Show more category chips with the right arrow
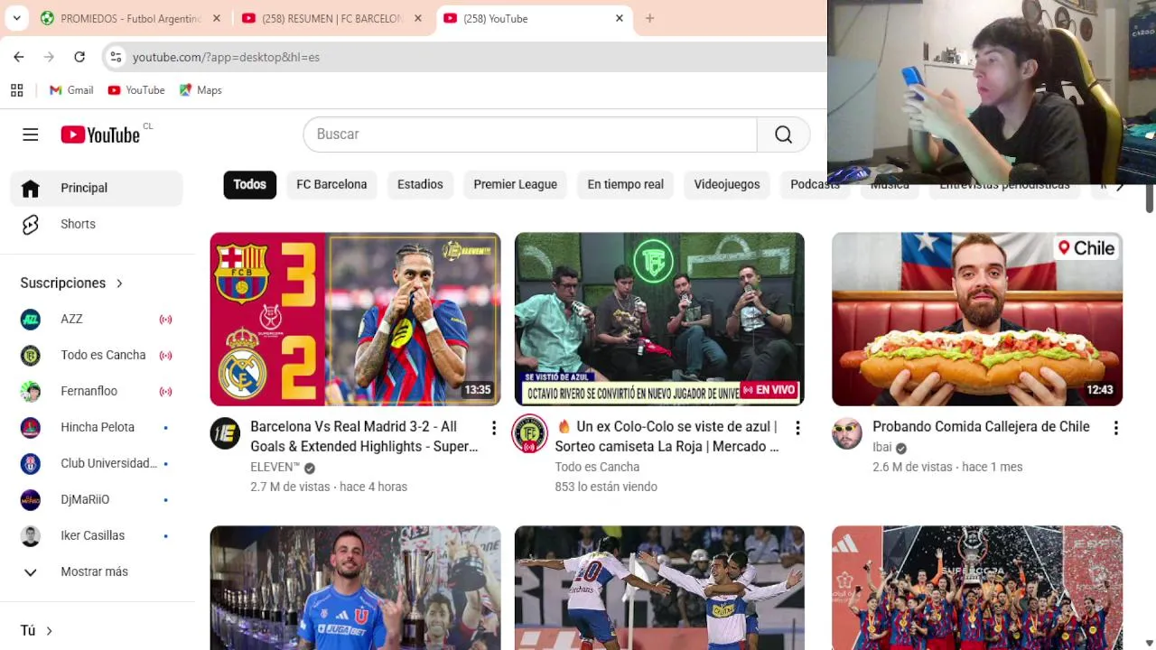Image resolution: width=1156 pixels, height=650 pixels. coord(1120,184)
